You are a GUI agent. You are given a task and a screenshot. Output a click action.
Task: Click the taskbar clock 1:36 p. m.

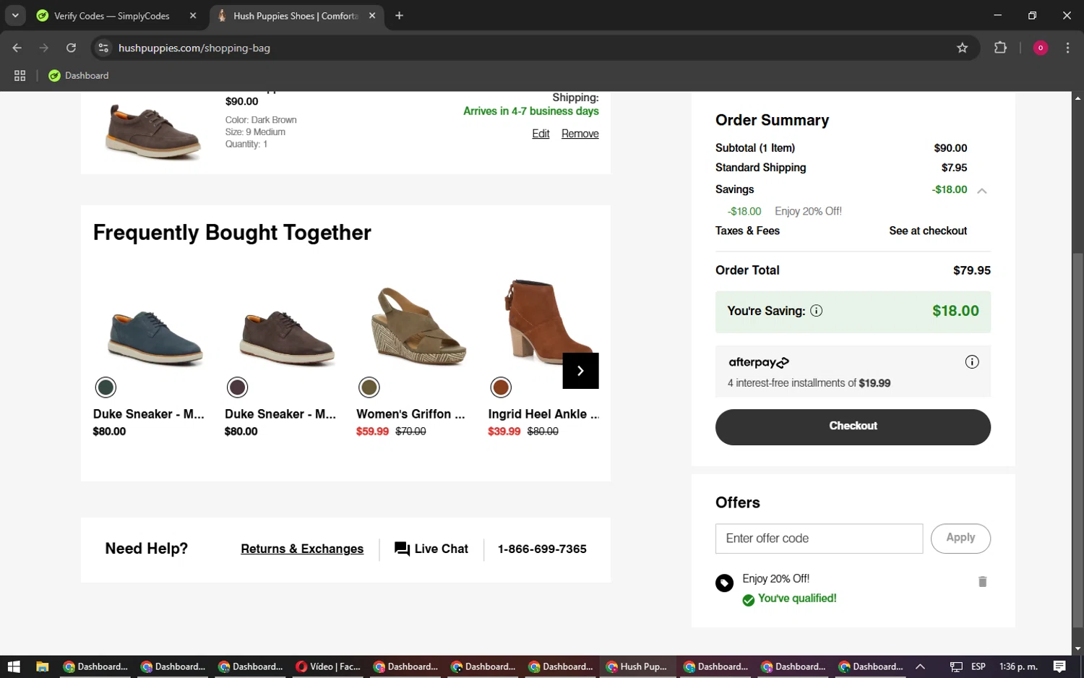click(x=1018, y=666)
